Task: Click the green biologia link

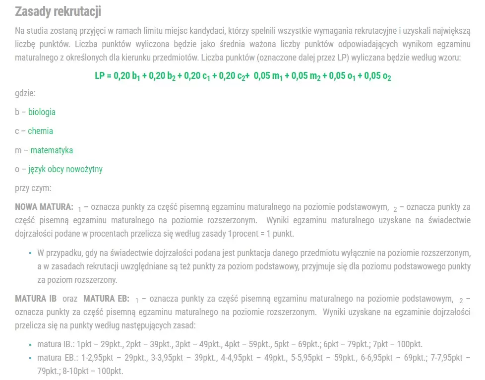Action: (42, 112)
